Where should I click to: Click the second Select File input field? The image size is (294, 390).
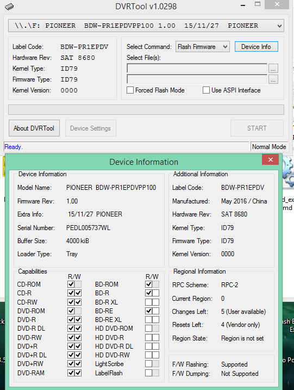[197, 79]
